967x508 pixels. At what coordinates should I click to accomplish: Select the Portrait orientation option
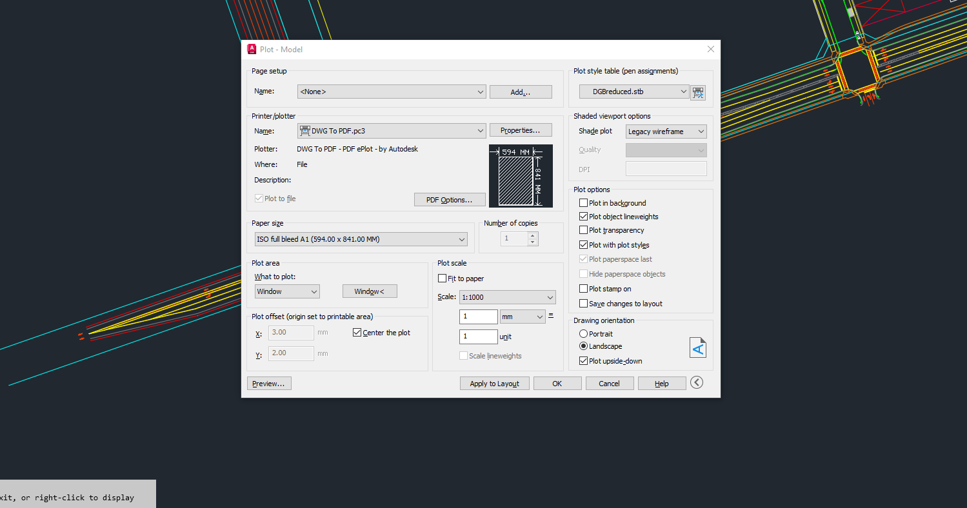coord(583,333)
